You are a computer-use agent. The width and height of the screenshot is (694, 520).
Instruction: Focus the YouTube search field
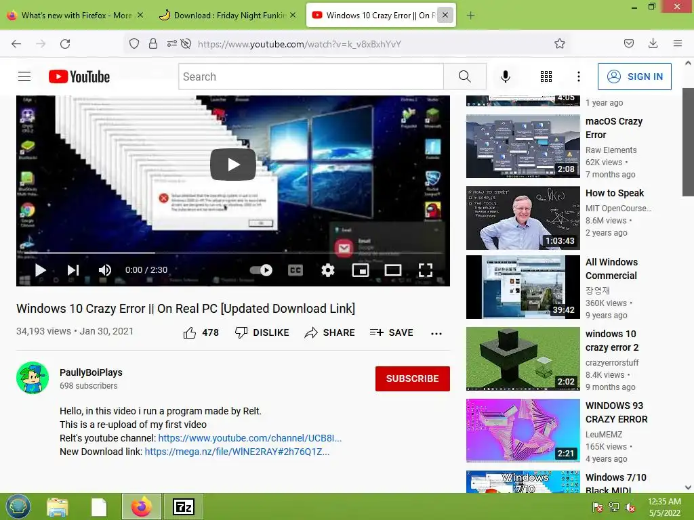pyautogui.click(x=311, y=77)
